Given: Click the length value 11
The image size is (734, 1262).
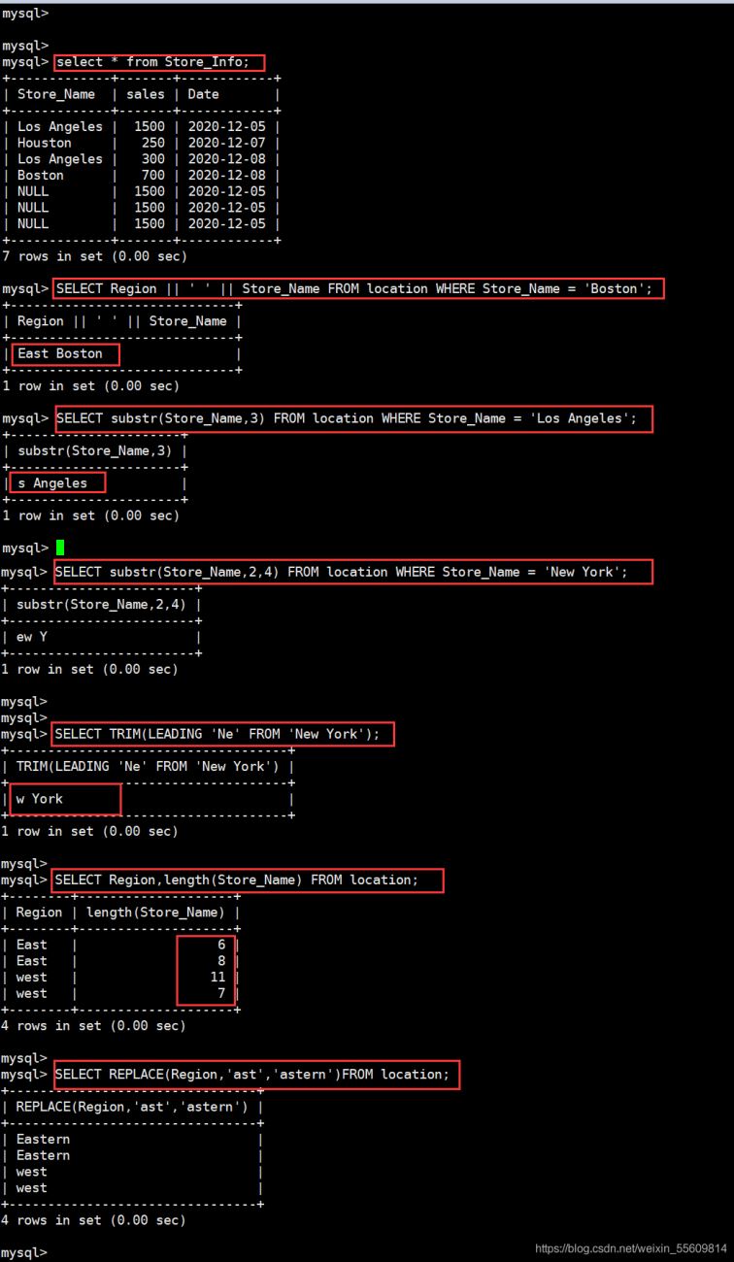Looking at the screenshot, I should point(217,978).
